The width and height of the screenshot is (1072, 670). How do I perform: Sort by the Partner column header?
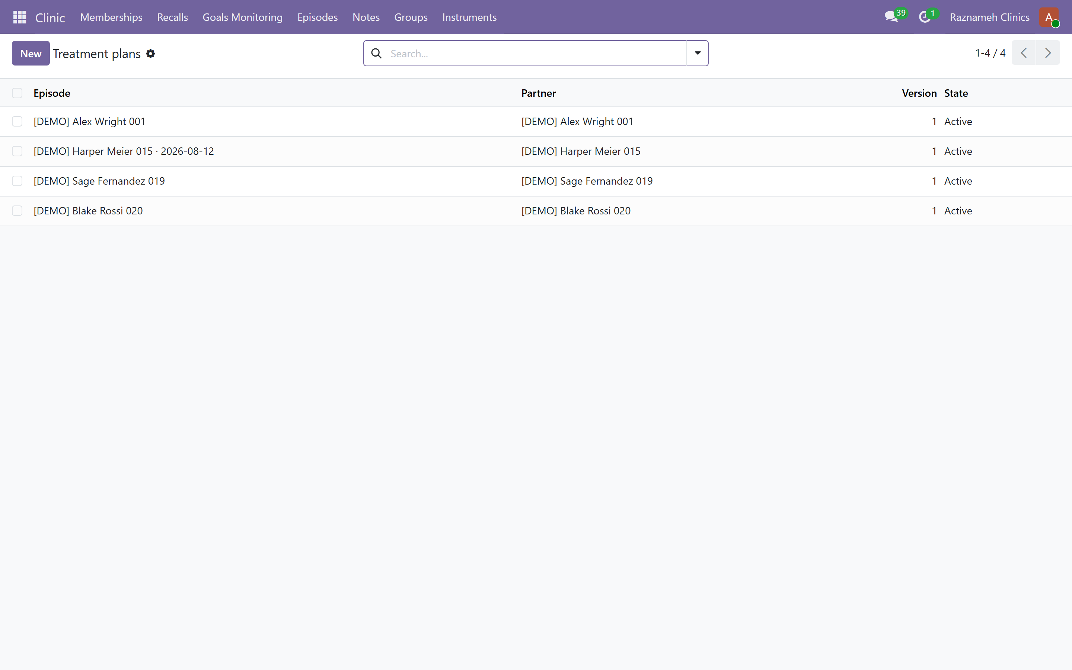tap(538, 93)
